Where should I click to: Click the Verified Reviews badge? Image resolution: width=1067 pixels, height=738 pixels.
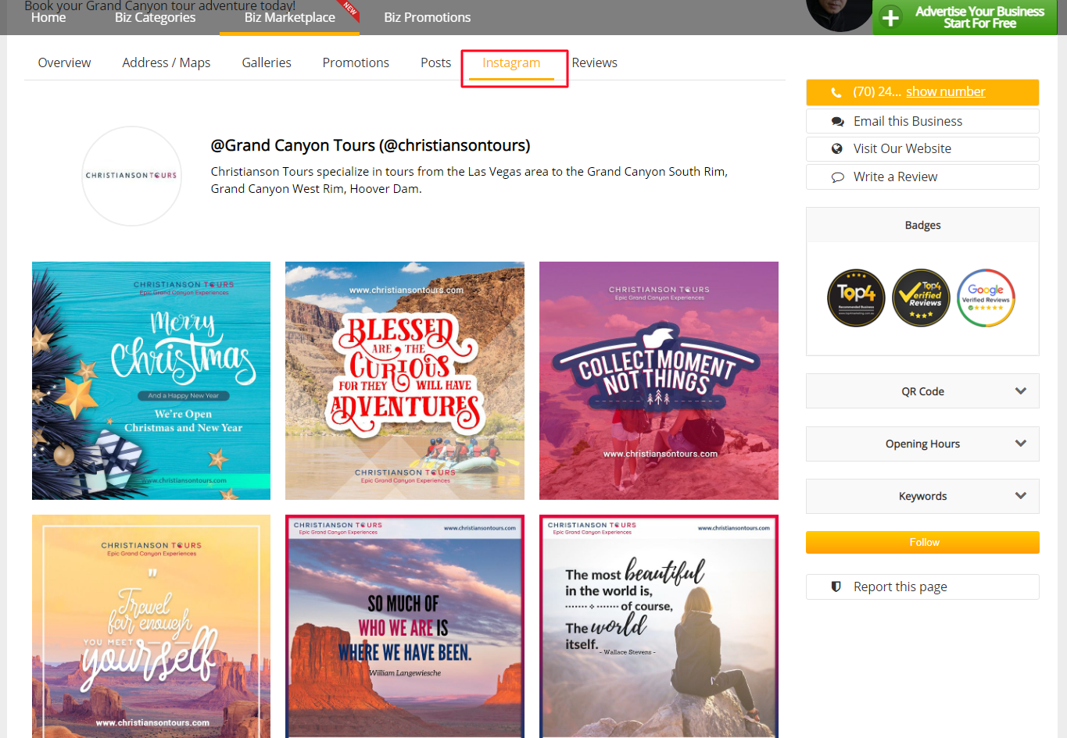click(921, 298)
